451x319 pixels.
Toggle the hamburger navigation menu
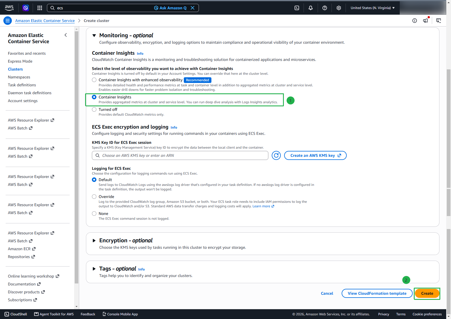[8, 21]
